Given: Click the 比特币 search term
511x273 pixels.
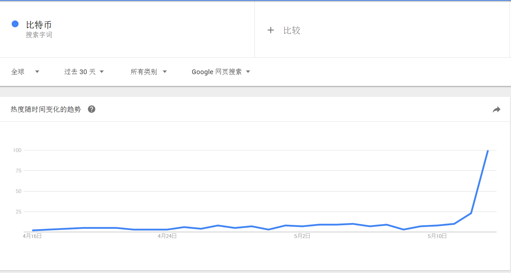Looking at the screenshot, I should pyautogui.click(x=39, y=25).
